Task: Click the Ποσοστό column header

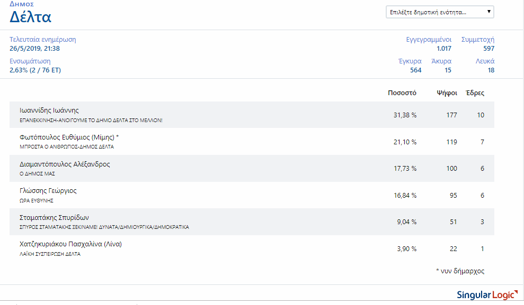Action: (x=402, y=93)
